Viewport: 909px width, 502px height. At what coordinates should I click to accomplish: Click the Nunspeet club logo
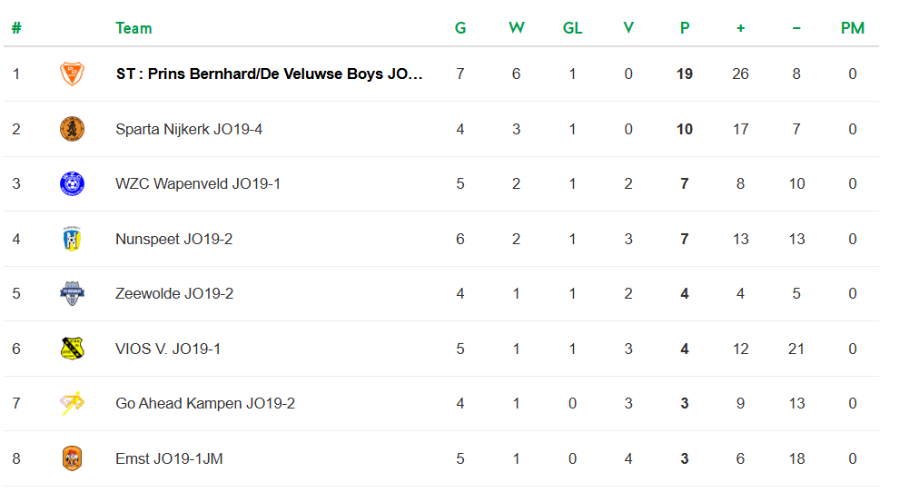click(x=72, y=239)
